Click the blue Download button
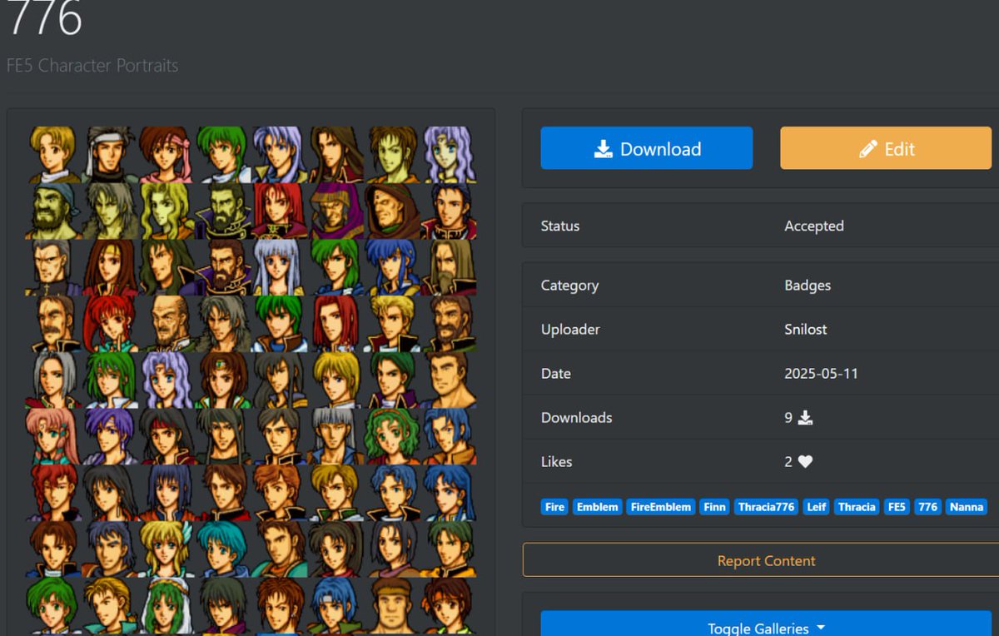Screen dimensions: 999x636 point(647,148)
